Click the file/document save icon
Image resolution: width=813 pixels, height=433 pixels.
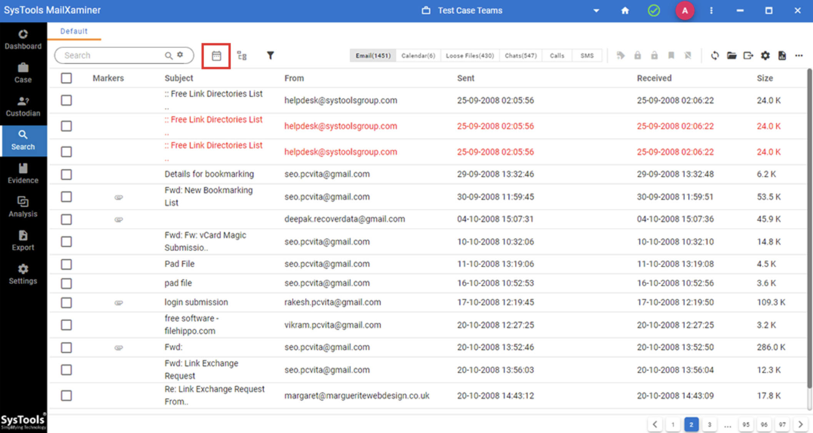(x=782, y=55)
